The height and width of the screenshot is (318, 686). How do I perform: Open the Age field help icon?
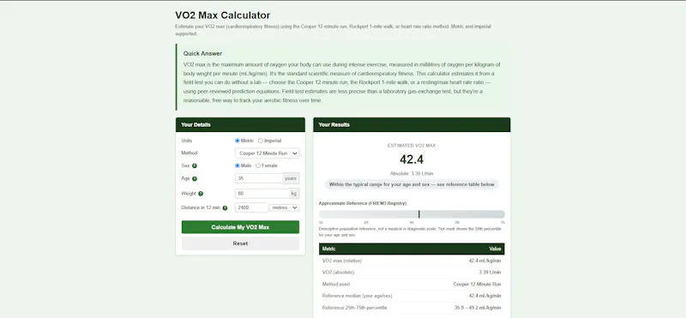tap(195, 179)
